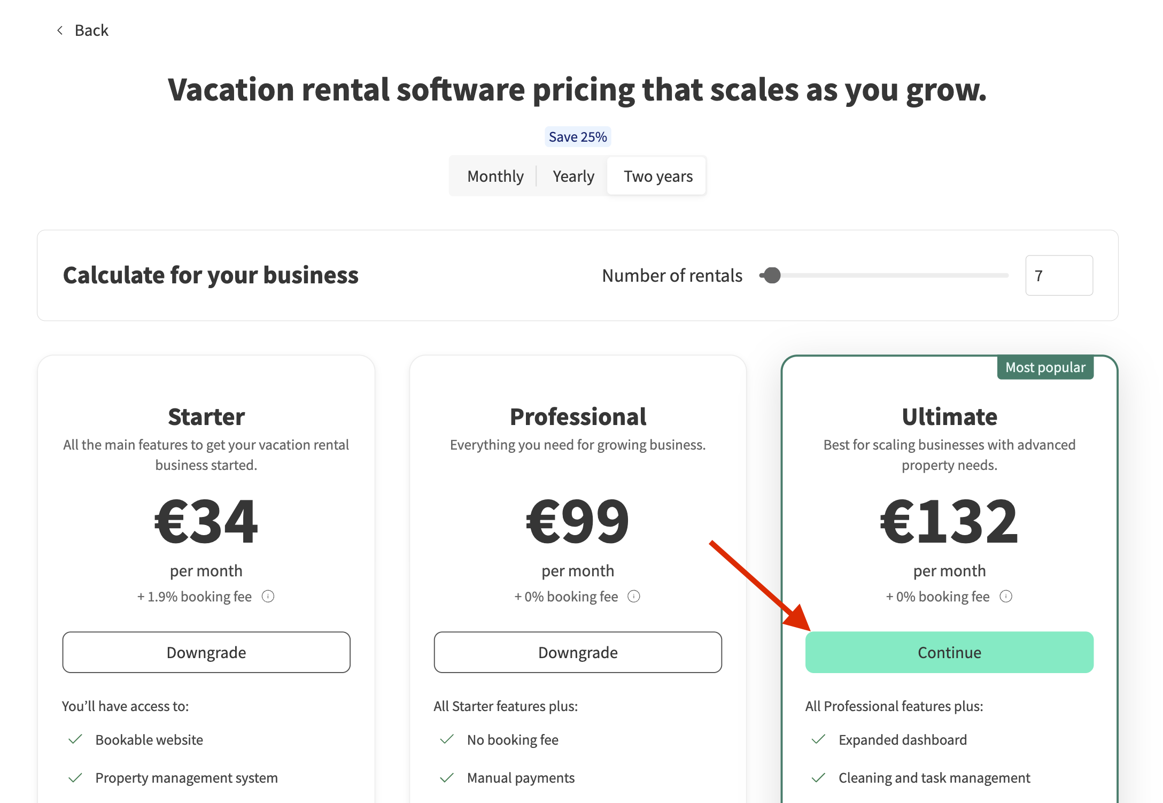Click the Most popular badge
The height and width of the screenshot is (803, 1163).
pyautogui.click(x=1045, y=367)
